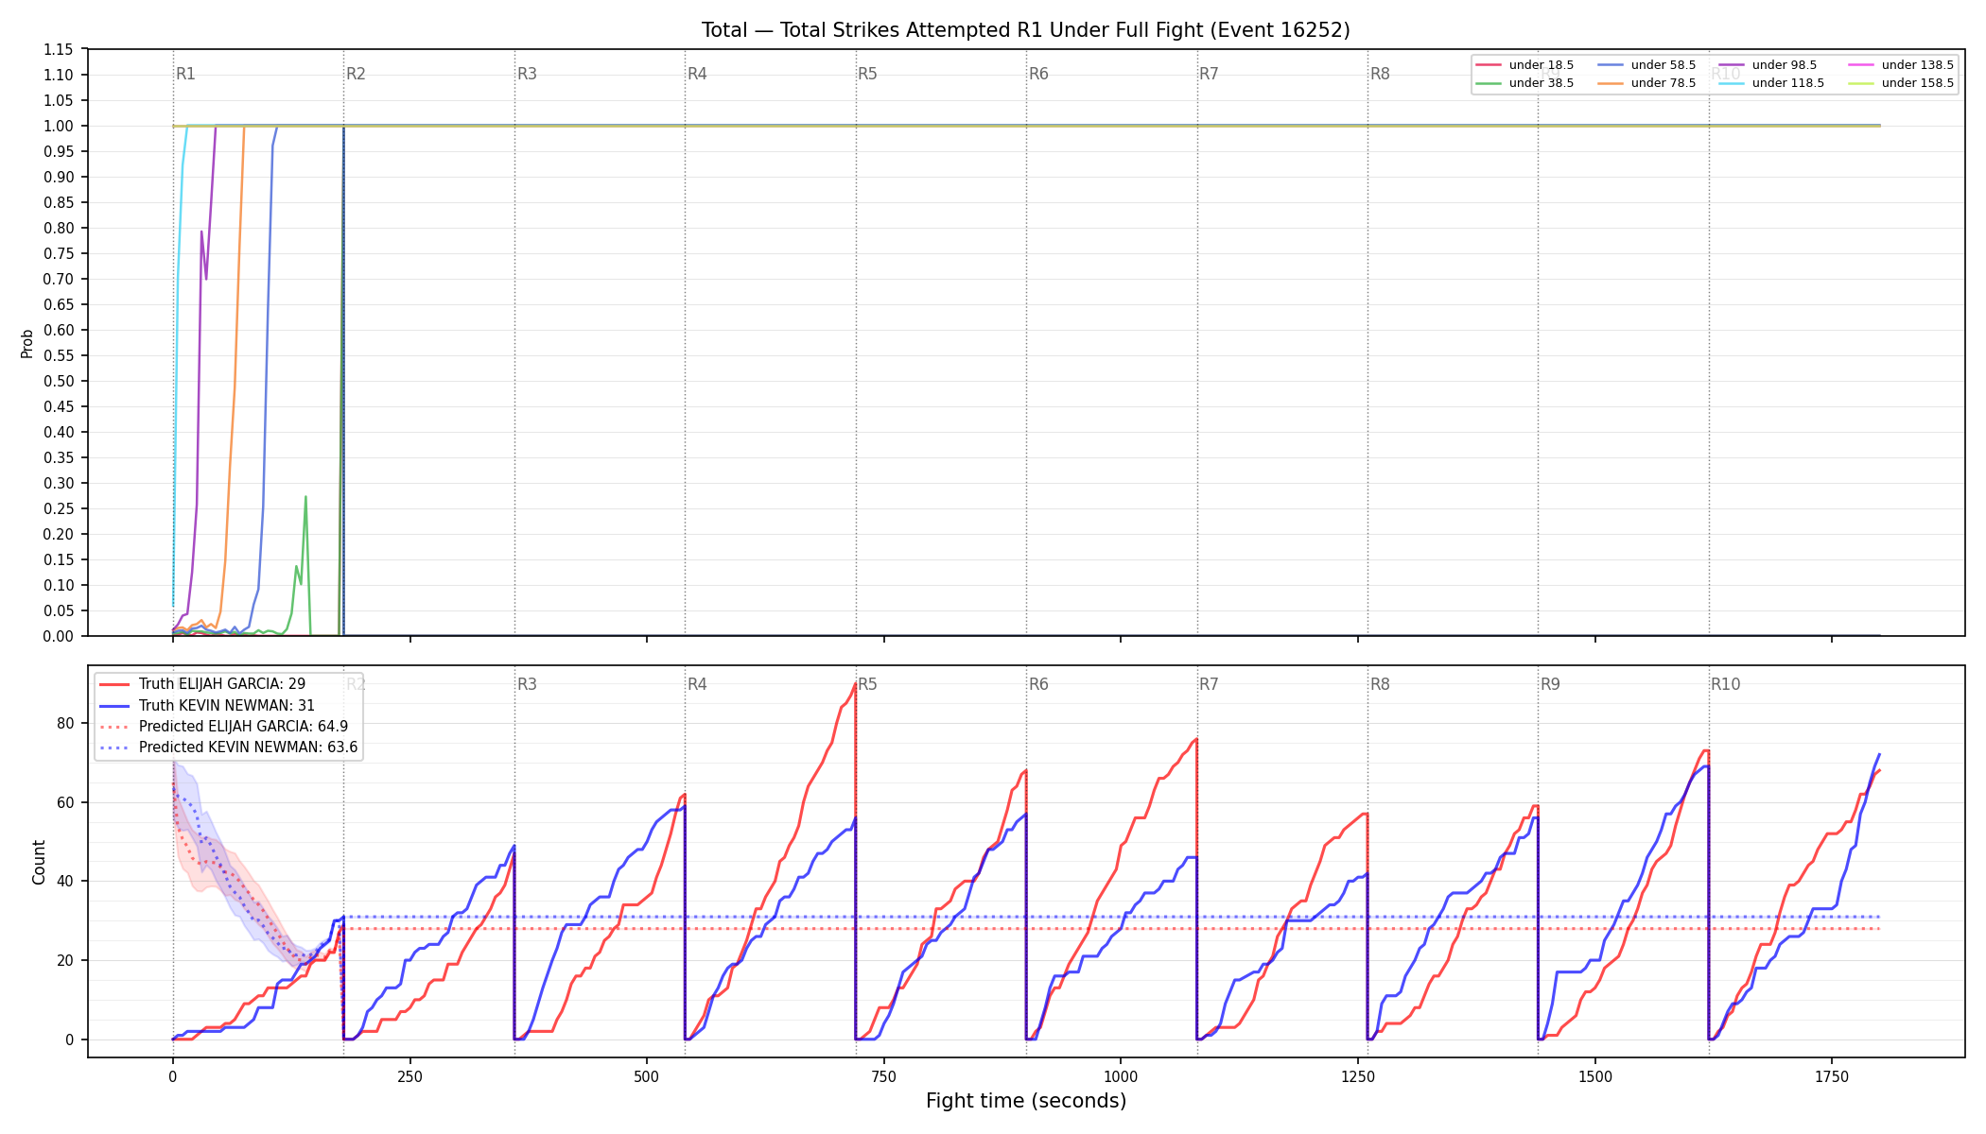1986x1134 pixels.
Task: Pick the 'under 98.5' legend label
Action: (x=1785, y=65)
